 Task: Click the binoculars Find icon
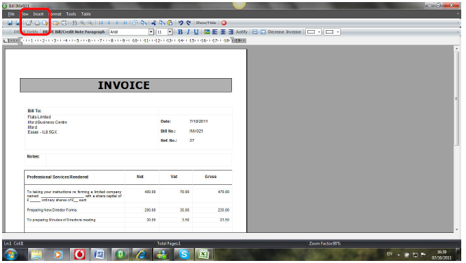click(x=75, y=23)
